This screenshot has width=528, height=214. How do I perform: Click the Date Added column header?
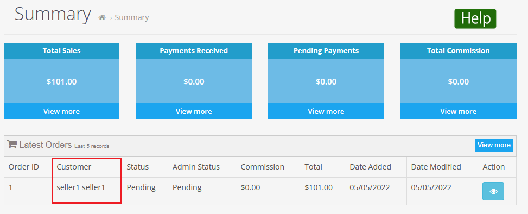point(371,167)
